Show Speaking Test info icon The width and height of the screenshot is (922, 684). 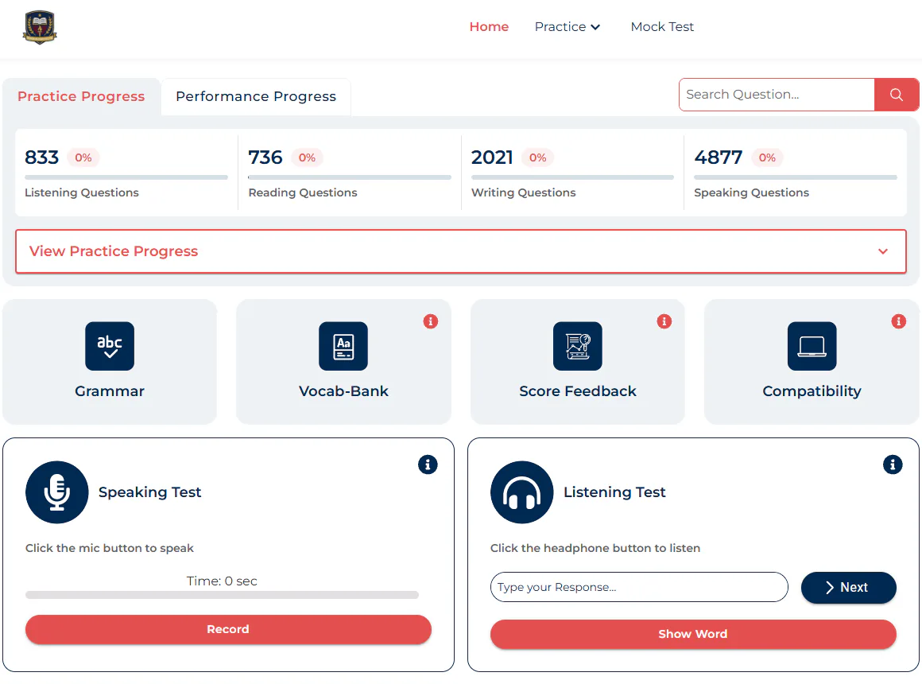pos(428,464)
